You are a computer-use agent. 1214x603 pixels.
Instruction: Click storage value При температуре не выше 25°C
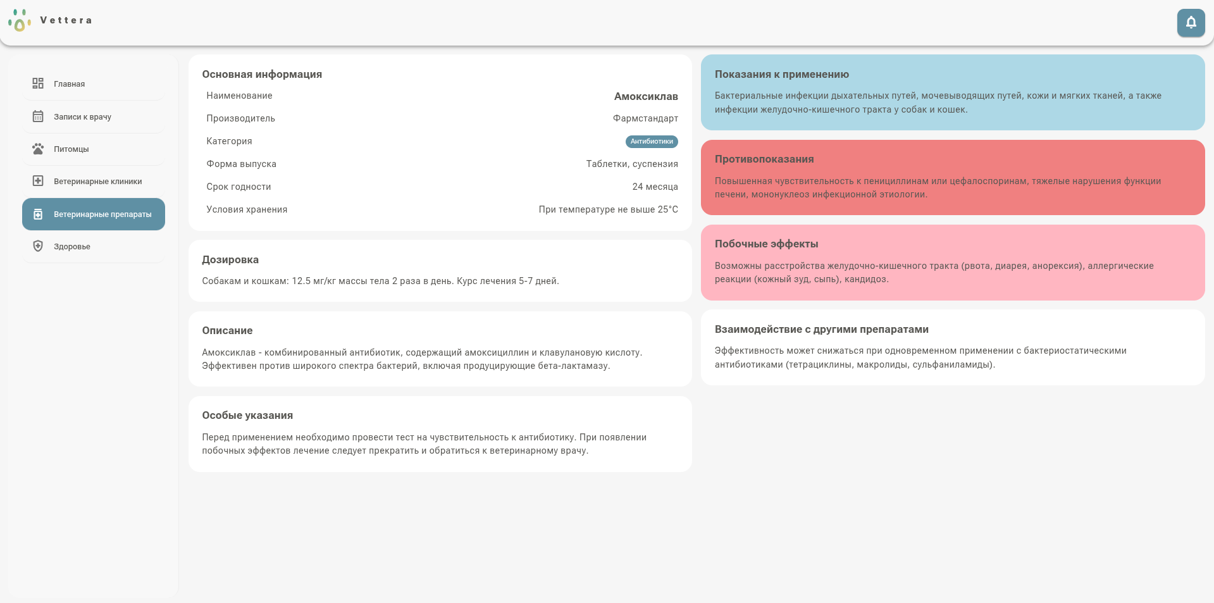click(x=608, y=209)
